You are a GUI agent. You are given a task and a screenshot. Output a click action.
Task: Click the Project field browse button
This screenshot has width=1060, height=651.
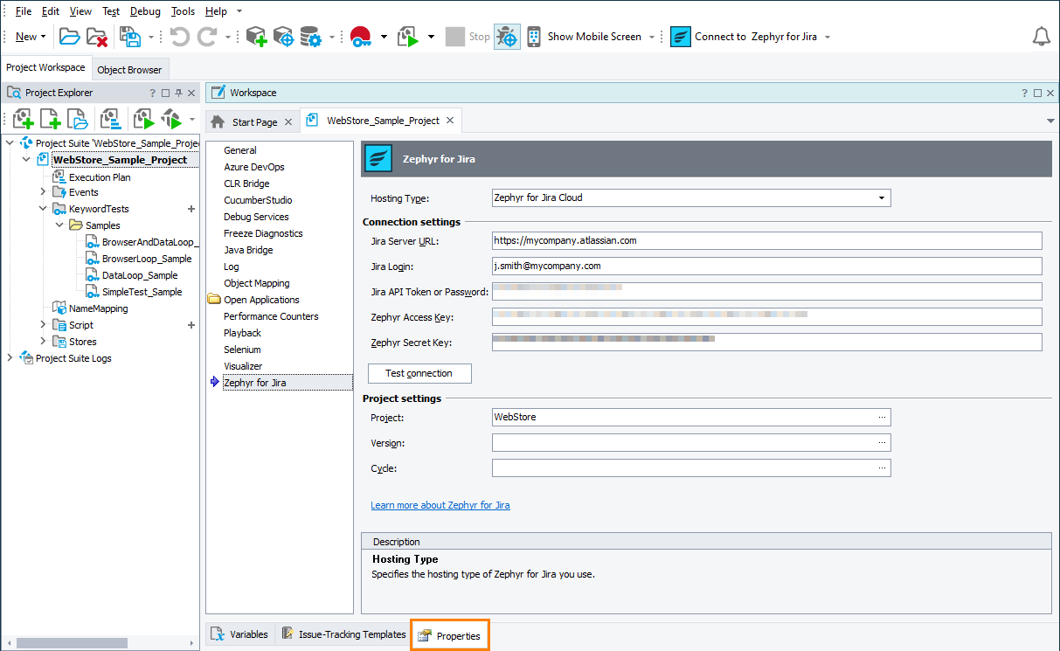(x=883, y=417)
